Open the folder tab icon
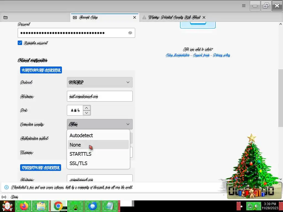283x212 pixels. [6, 17]
